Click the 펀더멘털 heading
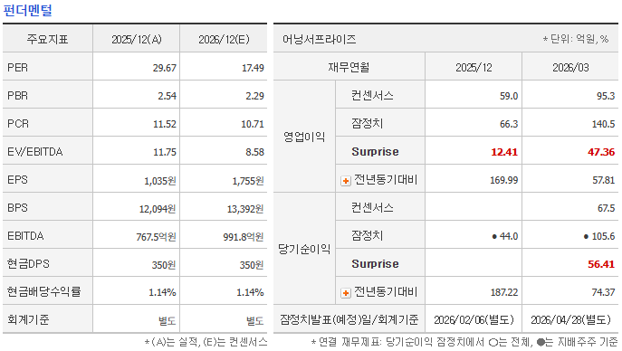Screen dimensions: 622x351 tap(27, 10)
